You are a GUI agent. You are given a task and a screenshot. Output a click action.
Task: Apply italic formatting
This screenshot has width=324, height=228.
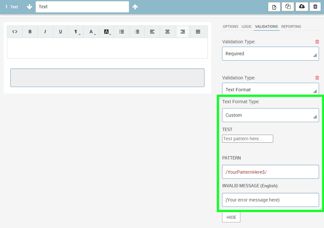click(x=45, y=32)
